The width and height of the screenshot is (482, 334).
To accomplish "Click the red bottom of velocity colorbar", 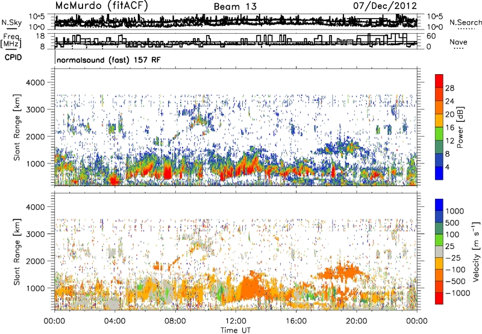I will [439, 298].
